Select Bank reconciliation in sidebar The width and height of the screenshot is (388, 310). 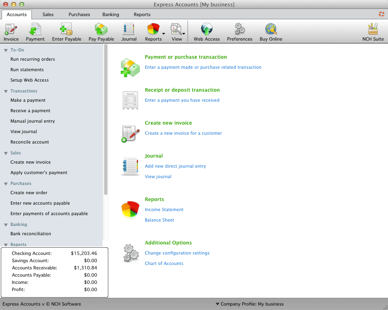pyautogui.click(x=31, y=234)
